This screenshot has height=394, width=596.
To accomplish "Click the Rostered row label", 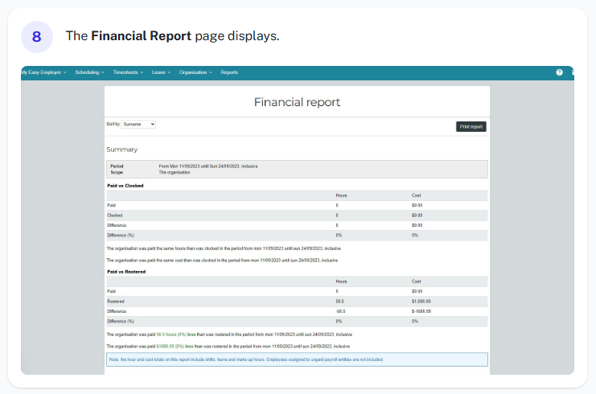I will pyautogui.click(x=116, y=302).
